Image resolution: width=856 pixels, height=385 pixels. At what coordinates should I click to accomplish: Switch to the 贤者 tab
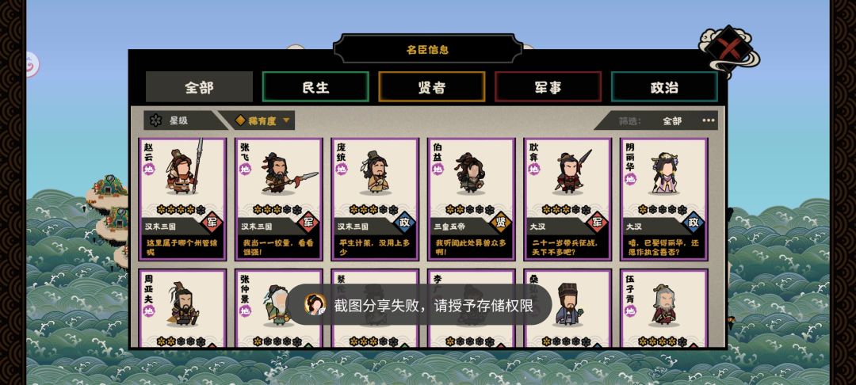432,86
